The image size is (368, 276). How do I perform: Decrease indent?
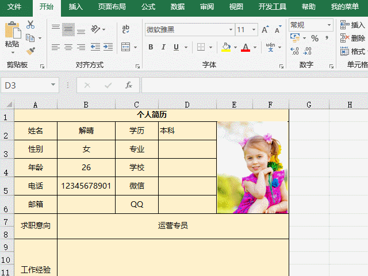pyautogui.click(x=95, y=47)
